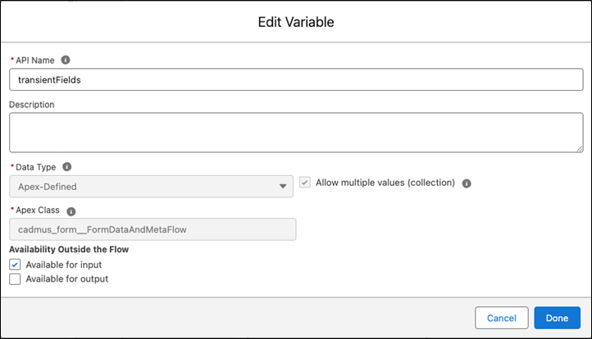Click the Data Type help info icon
Screen dimensions: 592x339
[x=67, y=166]
